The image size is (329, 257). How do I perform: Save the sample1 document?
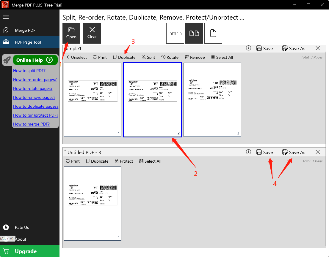click(x=264, y=48)
